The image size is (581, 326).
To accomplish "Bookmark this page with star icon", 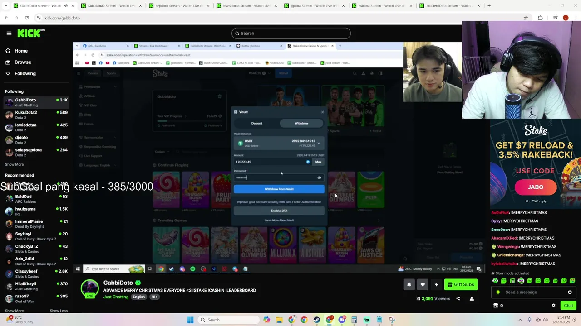I will 526,18.
